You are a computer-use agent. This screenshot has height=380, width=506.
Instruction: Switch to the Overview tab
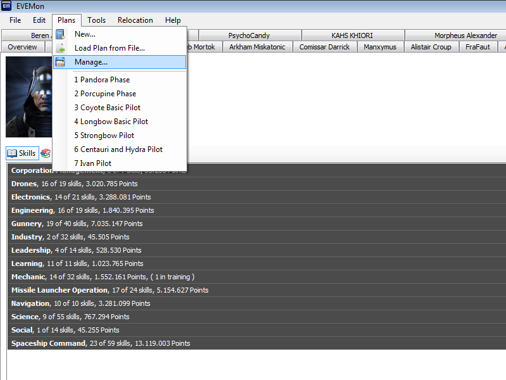23,47
